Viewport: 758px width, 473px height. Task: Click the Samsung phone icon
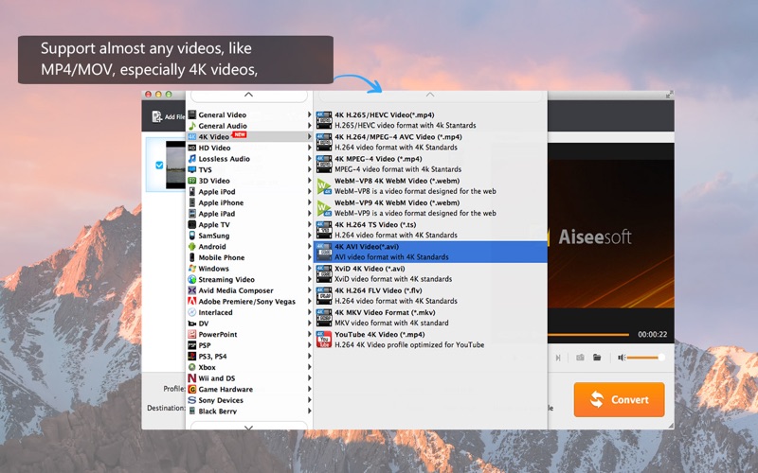pos(192,236)
